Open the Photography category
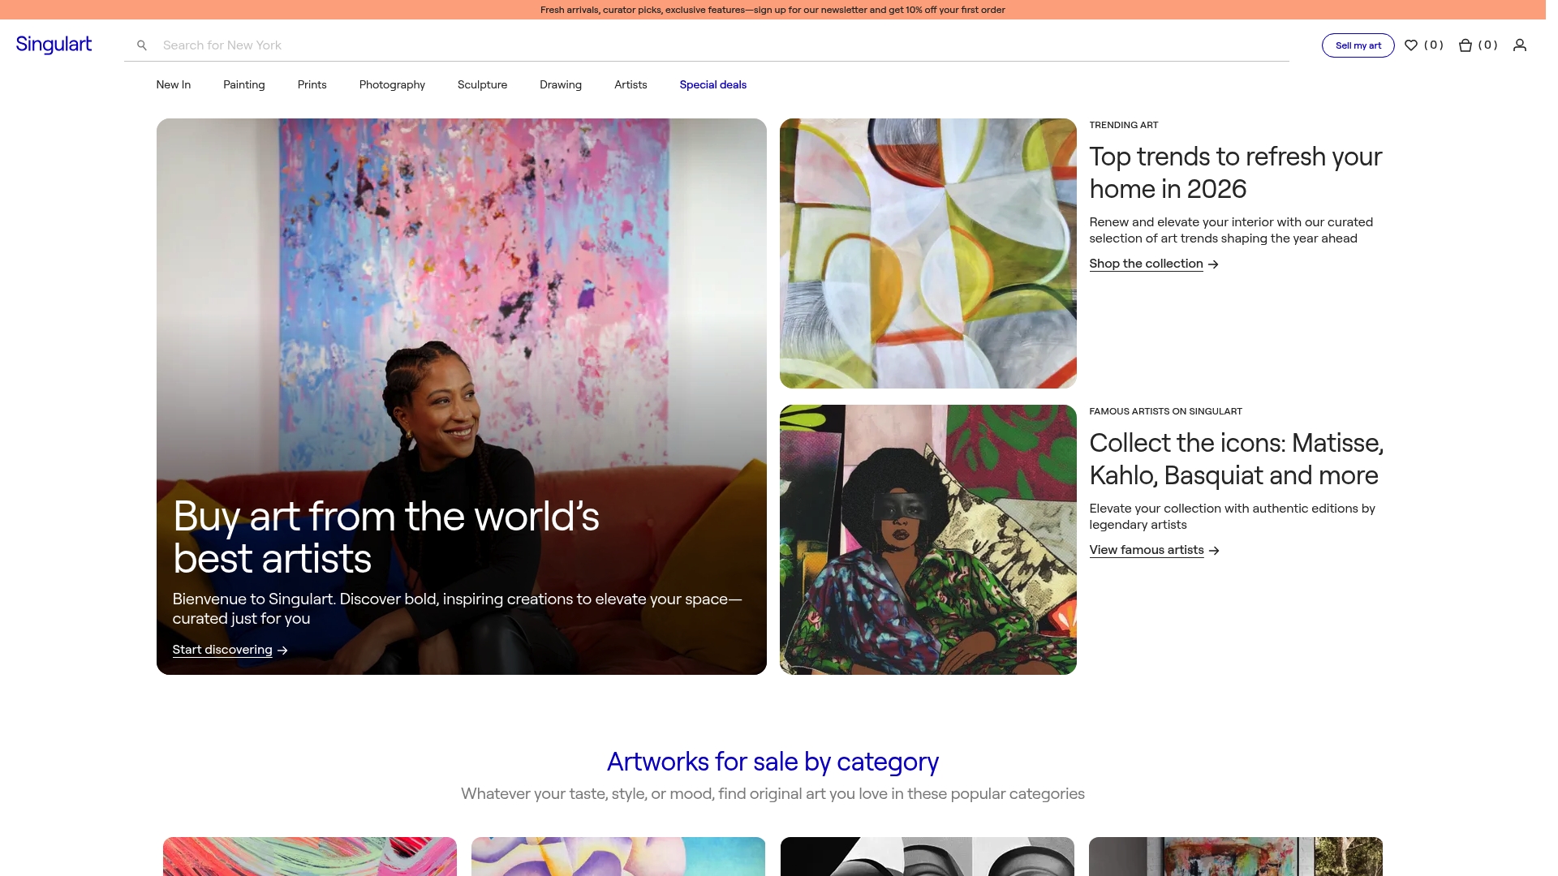1558x876 pixels. [x=392, y=84]
